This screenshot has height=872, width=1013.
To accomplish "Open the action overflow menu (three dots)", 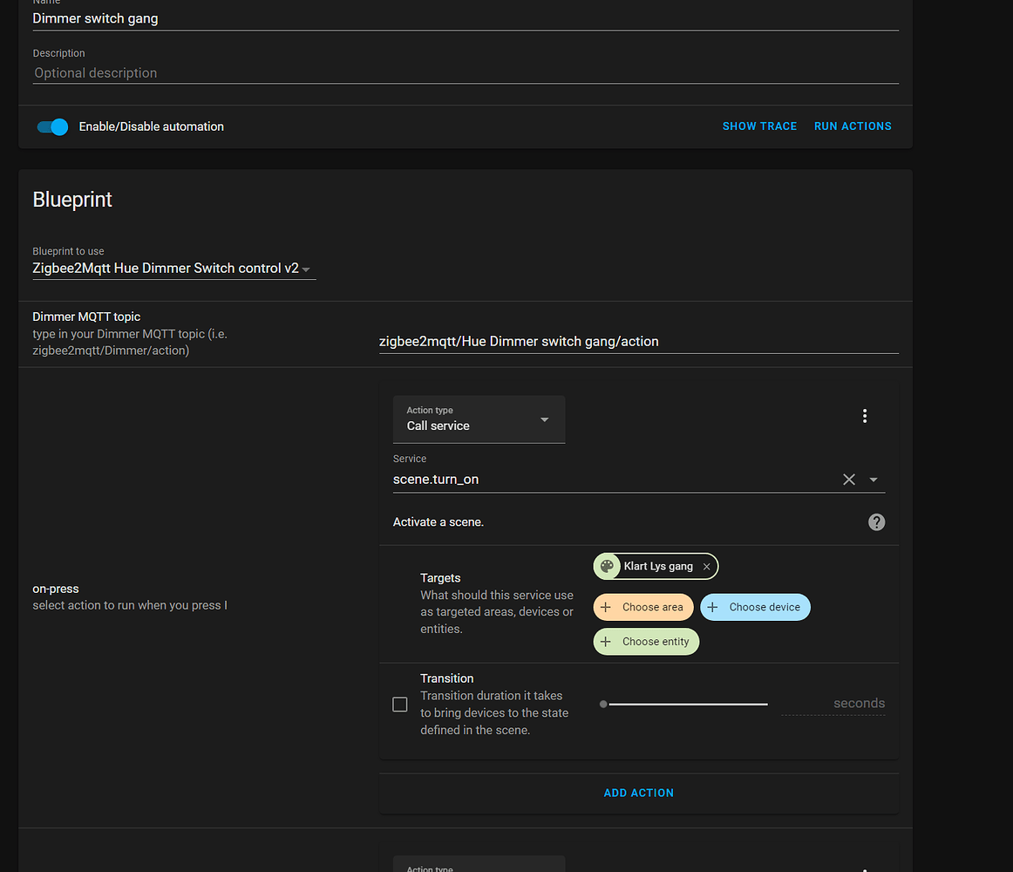I will (x=865, y=416).
